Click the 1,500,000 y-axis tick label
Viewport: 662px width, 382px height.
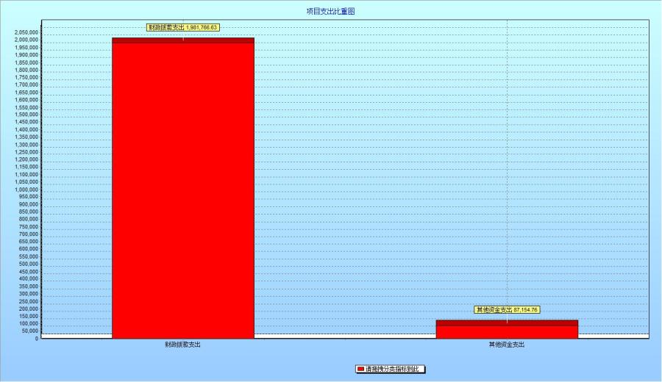coord(26,115)
